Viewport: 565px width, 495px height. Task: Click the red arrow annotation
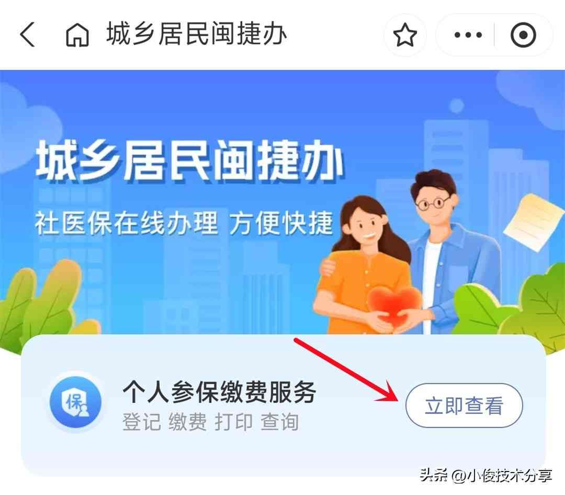click(x=346, y=371)
